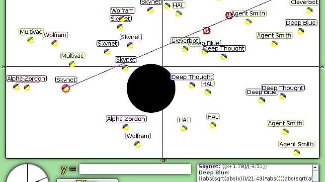Click the Deep Blue soldier under the lower-right Deep Thought label
Viewport: 325px width, 182px height.
click(x=262, y=100)
